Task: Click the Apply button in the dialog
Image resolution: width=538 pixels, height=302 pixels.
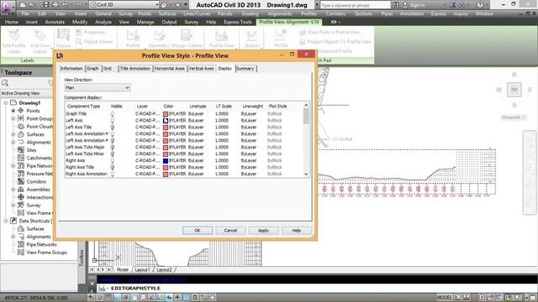Action: point(263,231)
